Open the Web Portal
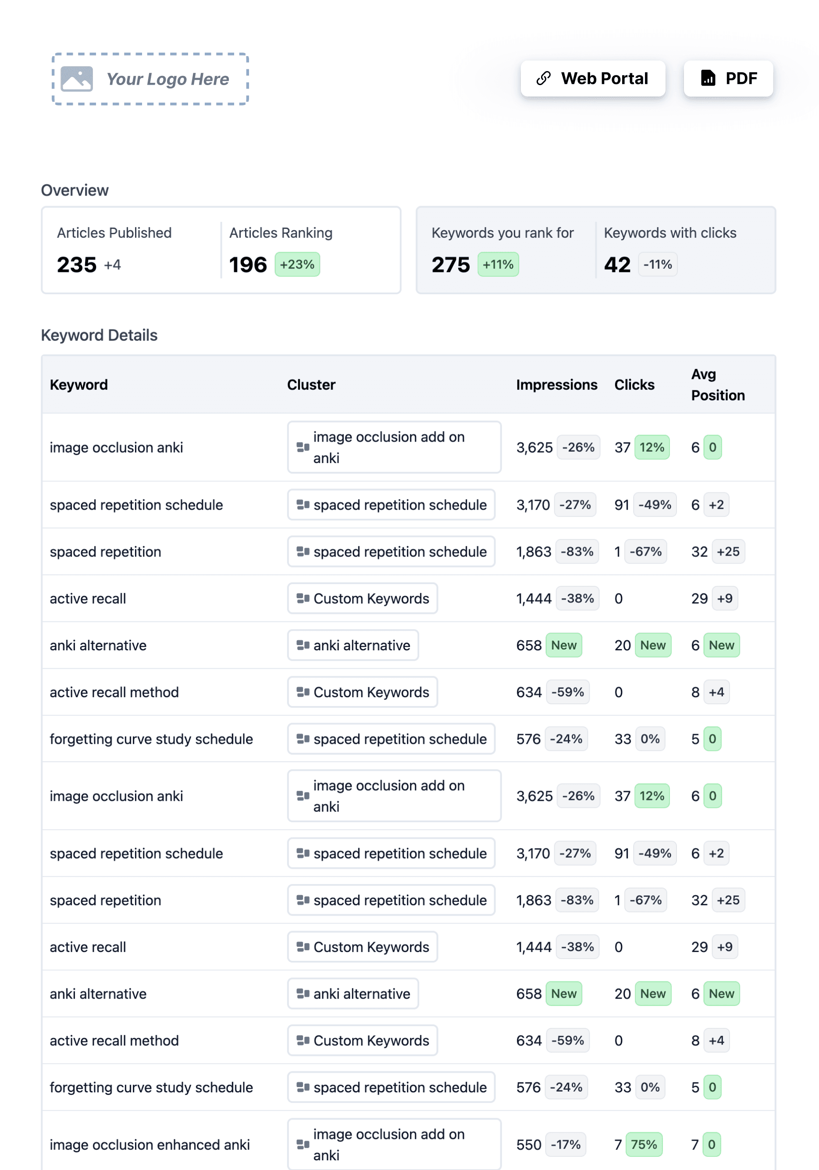The image size is (819, 1170). (x=593, y=78)
